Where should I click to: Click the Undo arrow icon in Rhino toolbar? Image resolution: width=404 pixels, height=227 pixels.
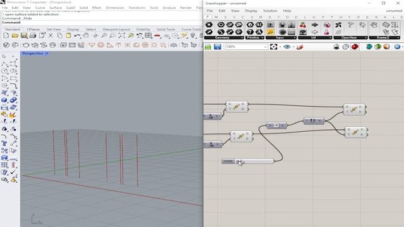(77, 35)
